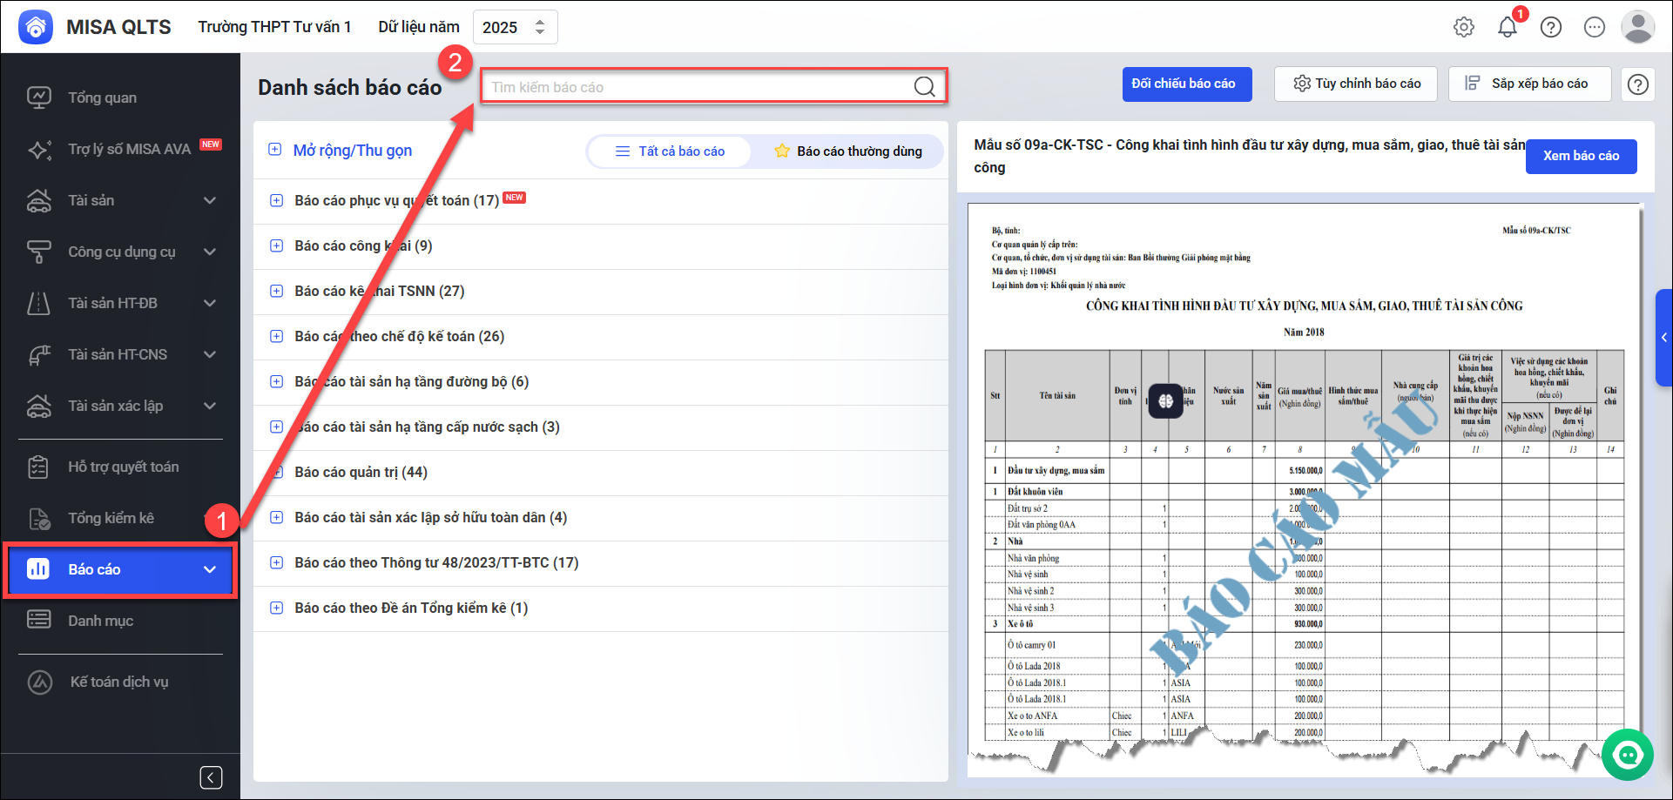
Task: Open help icon beside Sắp xếp báo cáo
Action: (1638, 84)
